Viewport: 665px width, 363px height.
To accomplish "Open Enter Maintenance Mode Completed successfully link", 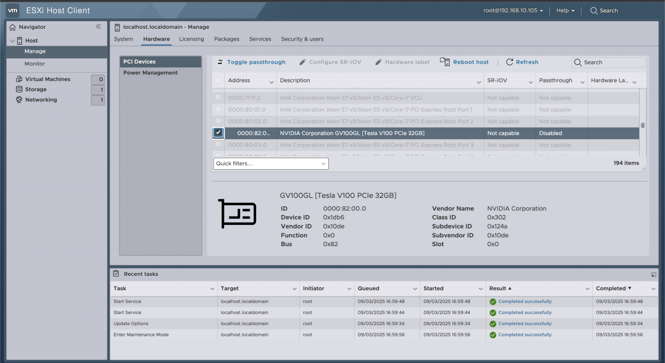I will (x=525, y=335).
